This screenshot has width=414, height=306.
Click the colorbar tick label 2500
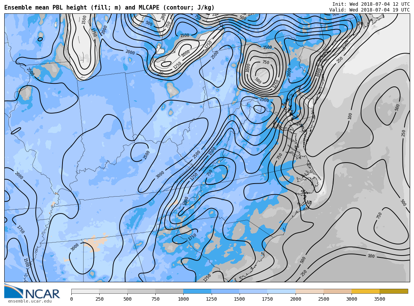[x=324, y=299]
